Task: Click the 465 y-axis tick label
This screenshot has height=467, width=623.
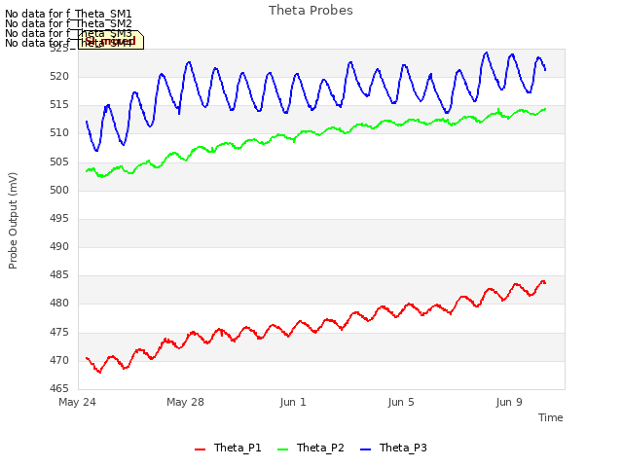Action: (x=59, y=388)
